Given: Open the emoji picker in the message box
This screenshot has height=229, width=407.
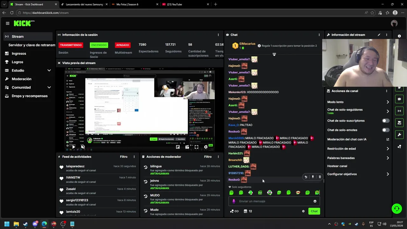Looking at the screenshot, I should pos(315,201).
